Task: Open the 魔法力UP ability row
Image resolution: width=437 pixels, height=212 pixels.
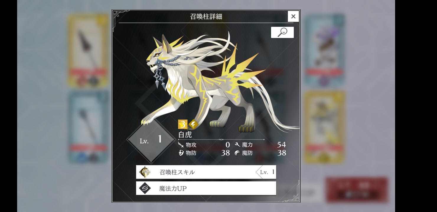Action: [x=206, y=188]
